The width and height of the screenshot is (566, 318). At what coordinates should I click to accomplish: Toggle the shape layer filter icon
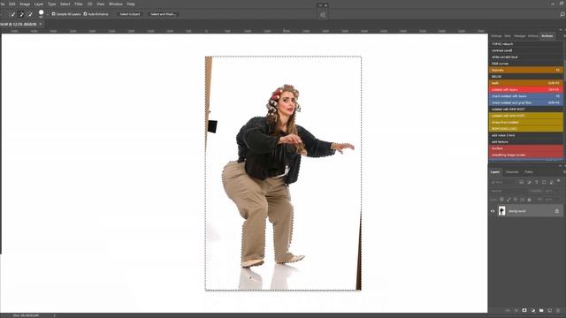point(544,182)
